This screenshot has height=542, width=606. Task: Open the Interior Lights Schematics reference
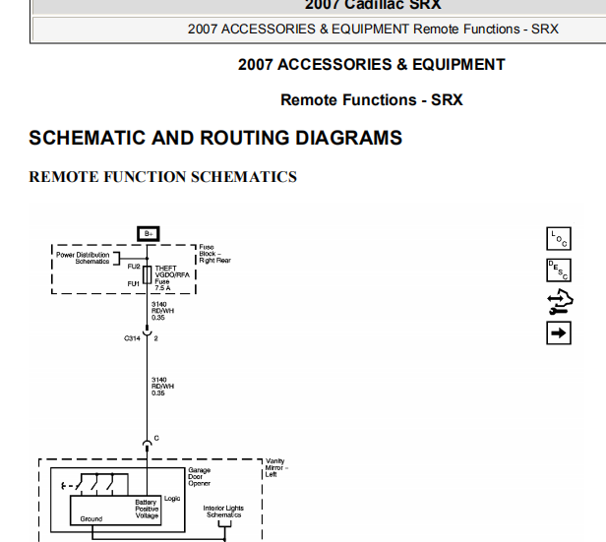pos(223,512)
